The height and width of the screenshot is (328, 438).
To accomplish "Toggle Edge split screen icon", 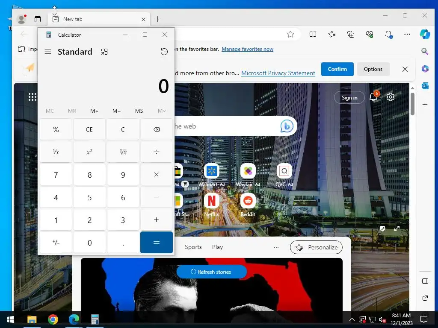I will (313, 34).
